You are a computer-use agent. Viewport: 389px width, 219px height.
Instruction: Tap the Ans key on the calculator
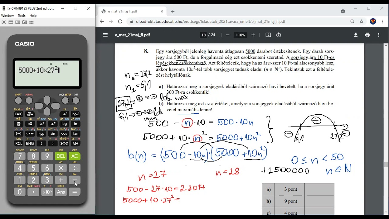61,192
